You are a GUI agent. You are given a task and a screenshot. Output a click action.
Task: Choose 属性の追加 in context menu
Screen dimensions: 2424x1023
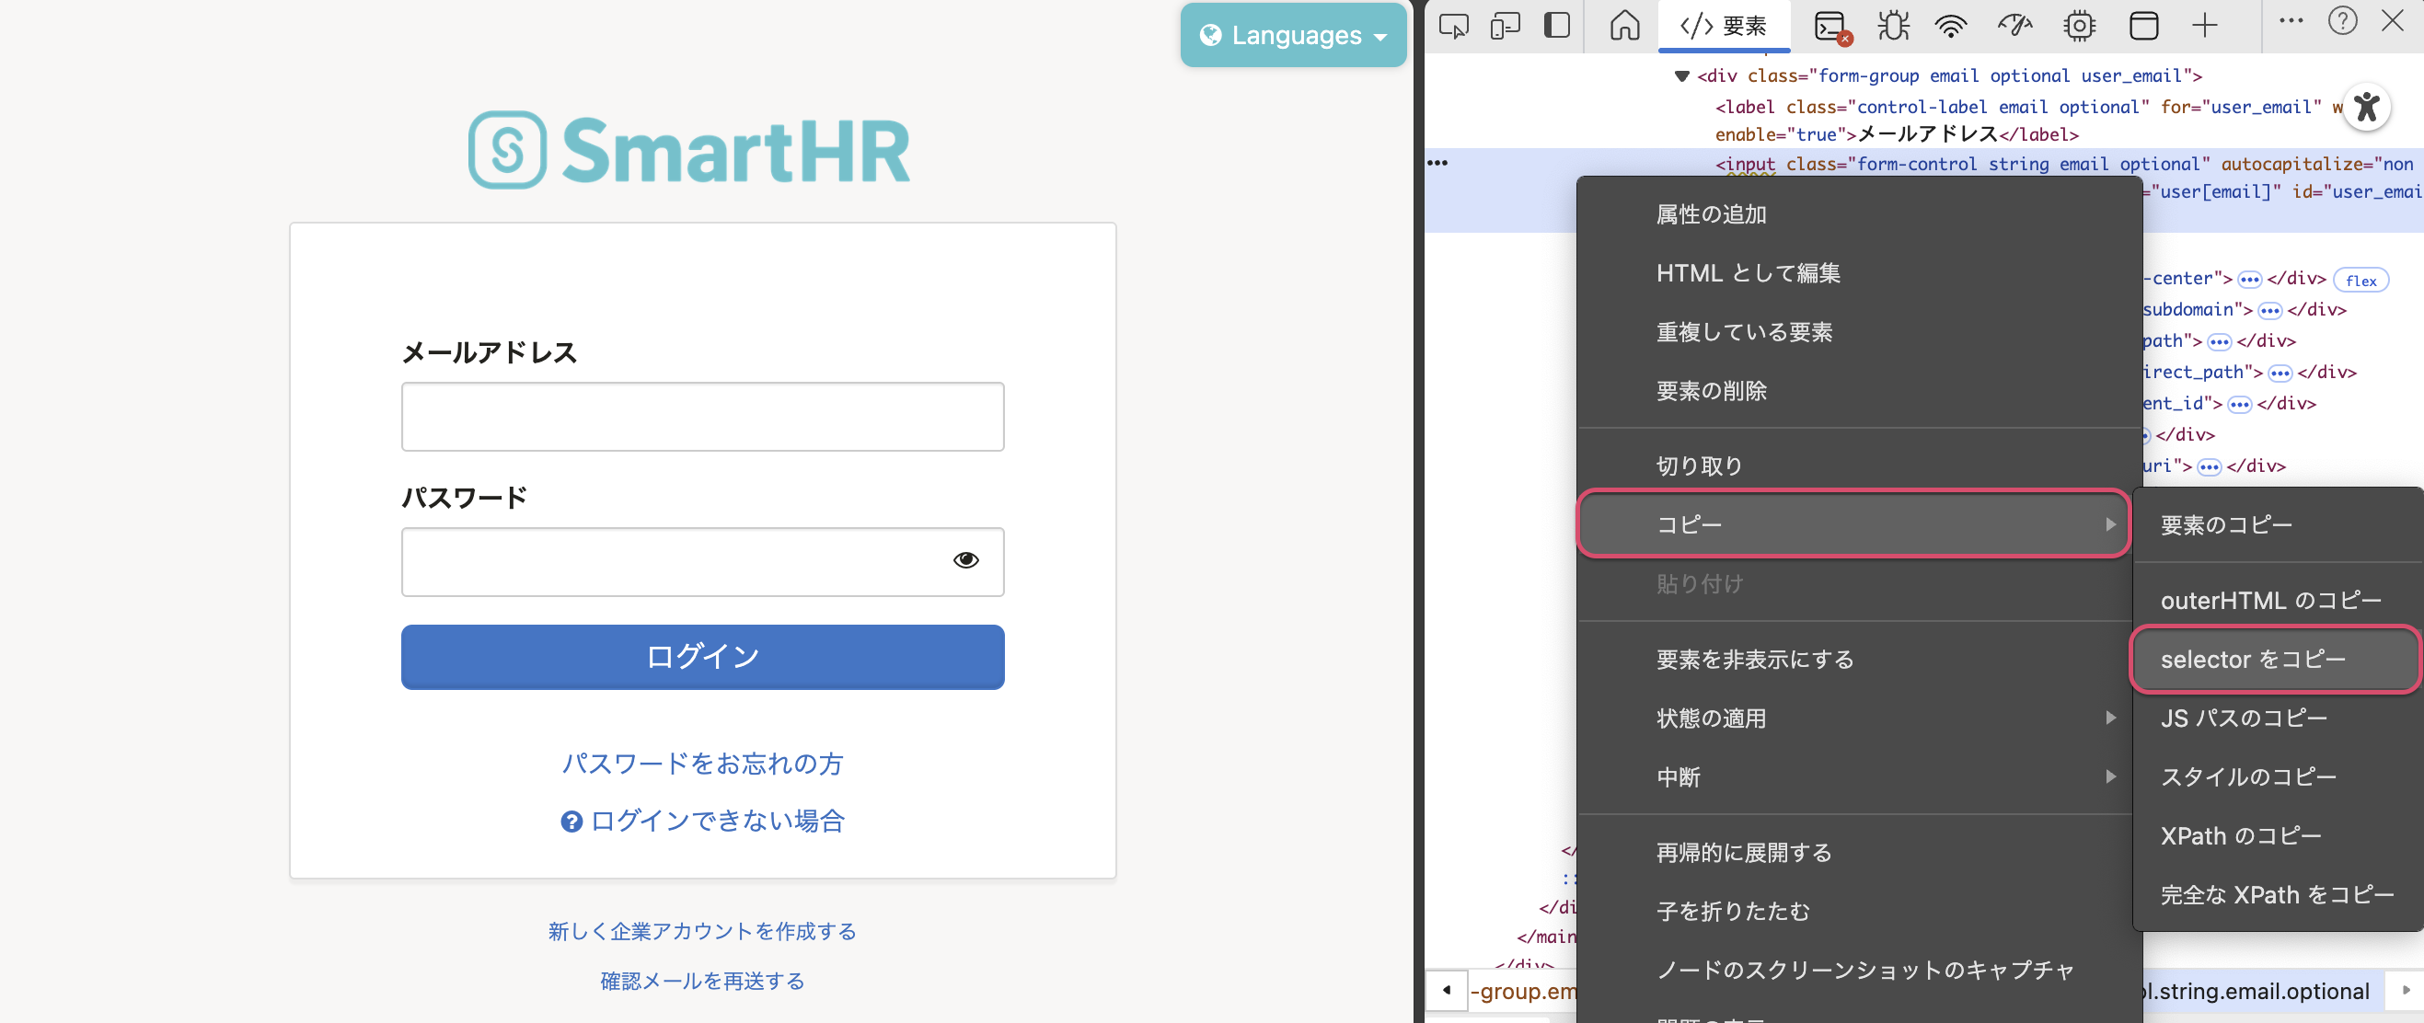pos(1858,214)
